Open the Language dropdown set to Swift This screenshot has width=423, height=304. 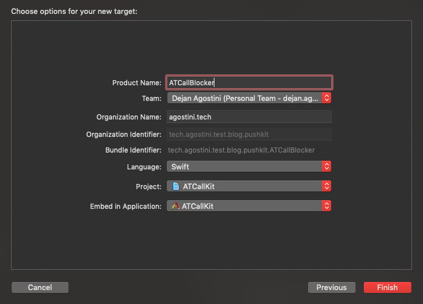(244, 167)
